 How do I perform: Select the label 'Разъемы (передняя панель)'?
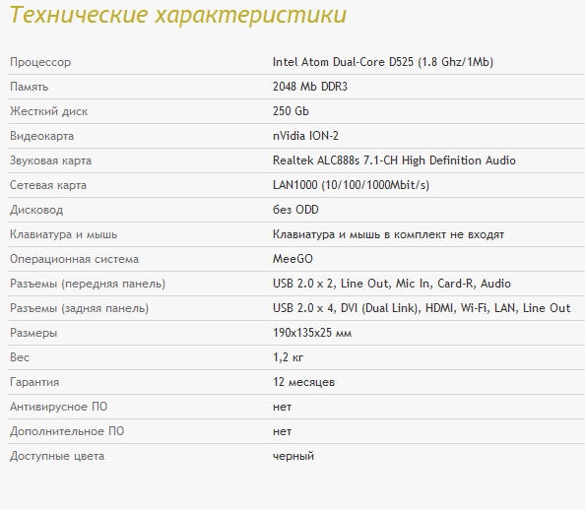(x=88, y=284)
